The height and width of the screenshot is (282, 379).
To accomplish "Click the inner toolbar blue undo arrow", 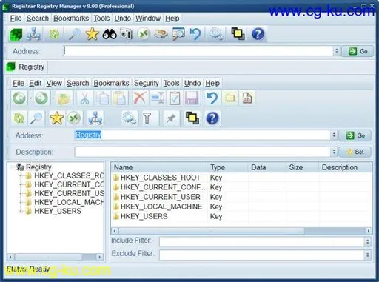I will (x=212, y=98).
